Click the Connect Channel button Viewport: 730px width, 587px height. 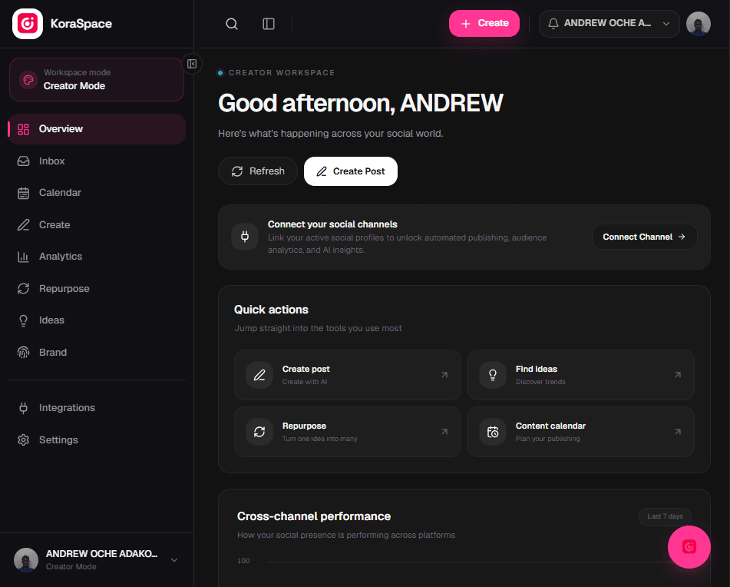point(644,237)
